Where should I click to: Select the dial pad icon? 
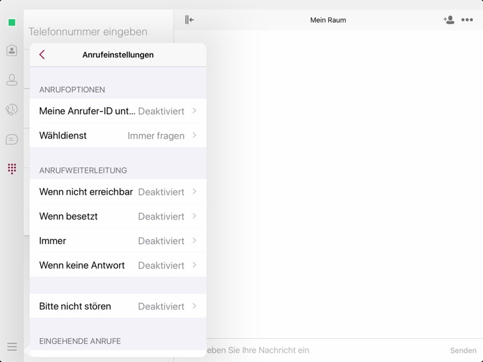tap(12, 169)
